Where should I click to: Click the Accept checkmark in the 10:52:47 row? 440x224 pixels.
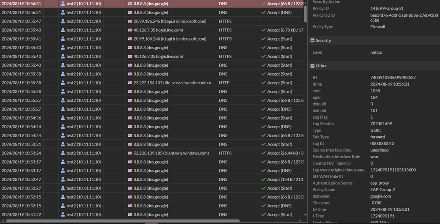click(263, 179)
